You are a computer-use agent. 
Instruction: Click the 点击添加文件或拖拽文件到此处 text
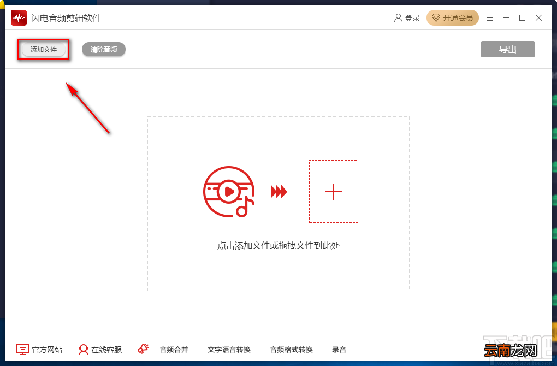click(278, 245)
